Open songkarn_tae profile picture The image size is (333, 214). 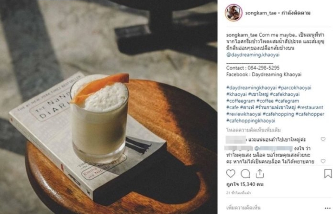(x=234, y=13)
